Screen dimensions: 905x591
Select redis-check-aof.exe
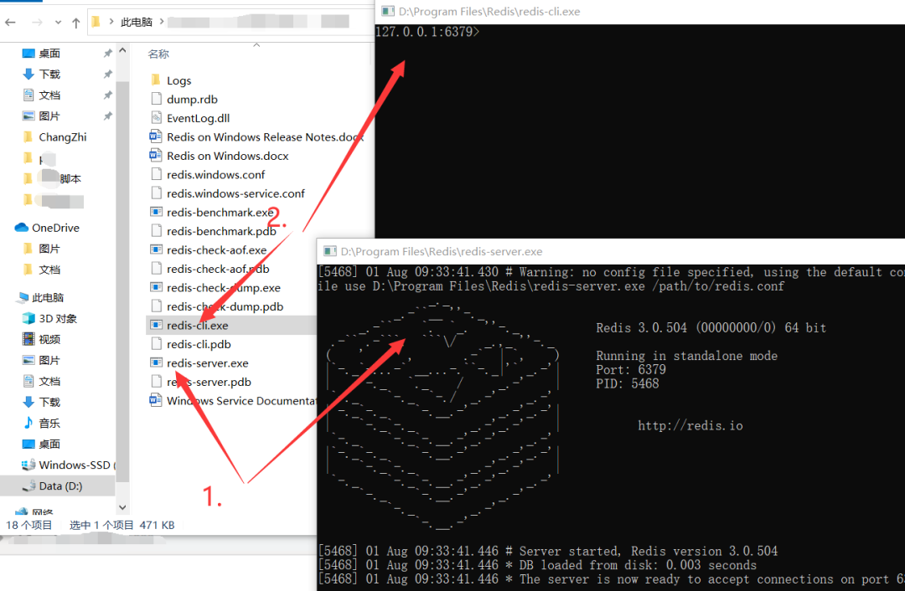click(x=216, y=249)
